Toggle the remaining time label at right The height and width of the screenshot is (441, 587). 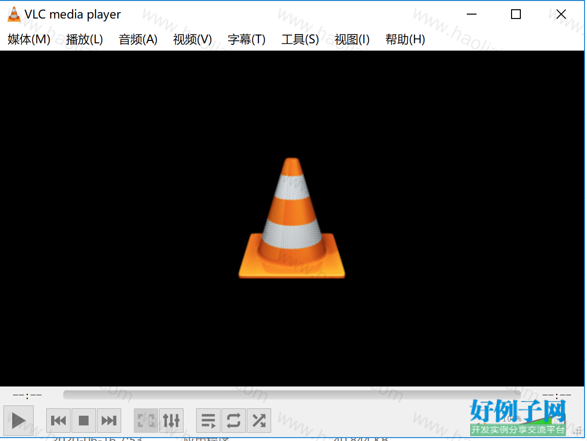pyautogui.click(x=557, y=395)
